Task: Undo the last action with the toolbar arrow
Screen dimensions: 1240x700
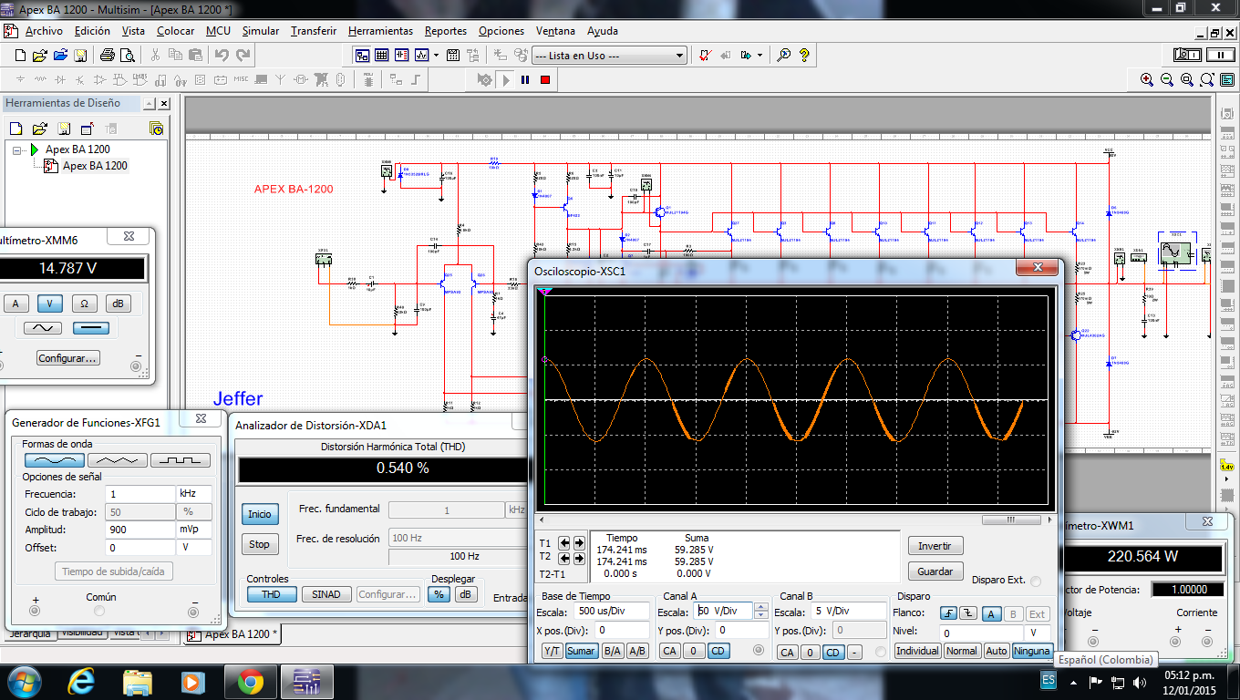Action: pyautogui.click(x=222, y=55)
